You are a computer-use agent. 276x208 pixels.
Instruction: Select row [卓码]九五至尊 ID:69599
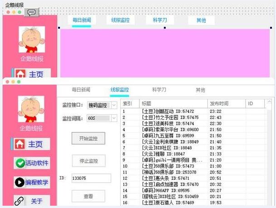coord(194,136)
